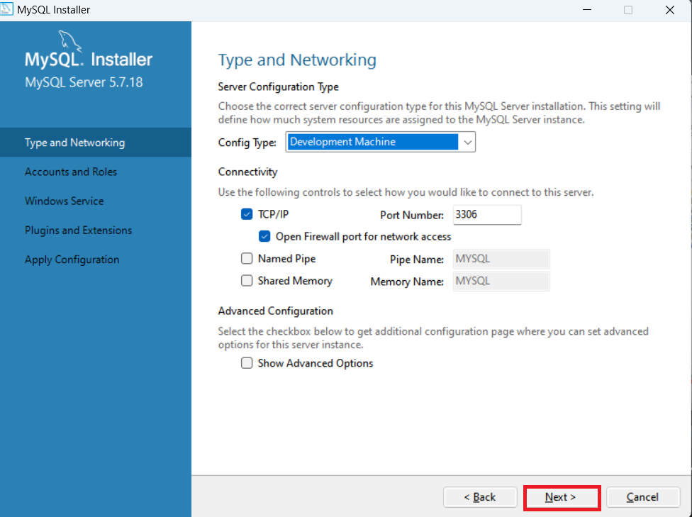Click the Port Number label
The image size is (692, 517).
tap(412, 215)
